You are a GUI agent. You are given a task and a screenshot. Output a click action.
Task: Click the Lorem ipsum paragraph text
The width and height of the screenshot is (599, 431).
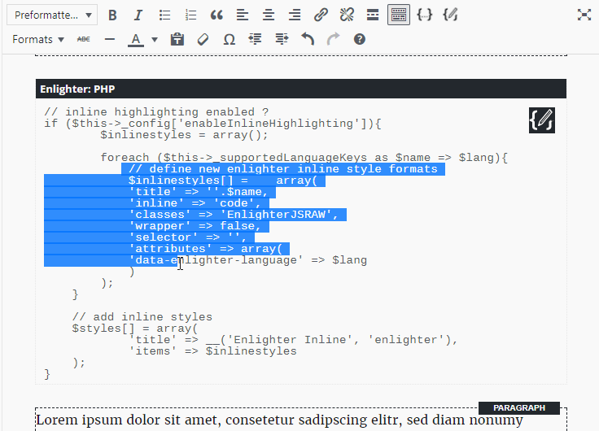tap(280, 420)
